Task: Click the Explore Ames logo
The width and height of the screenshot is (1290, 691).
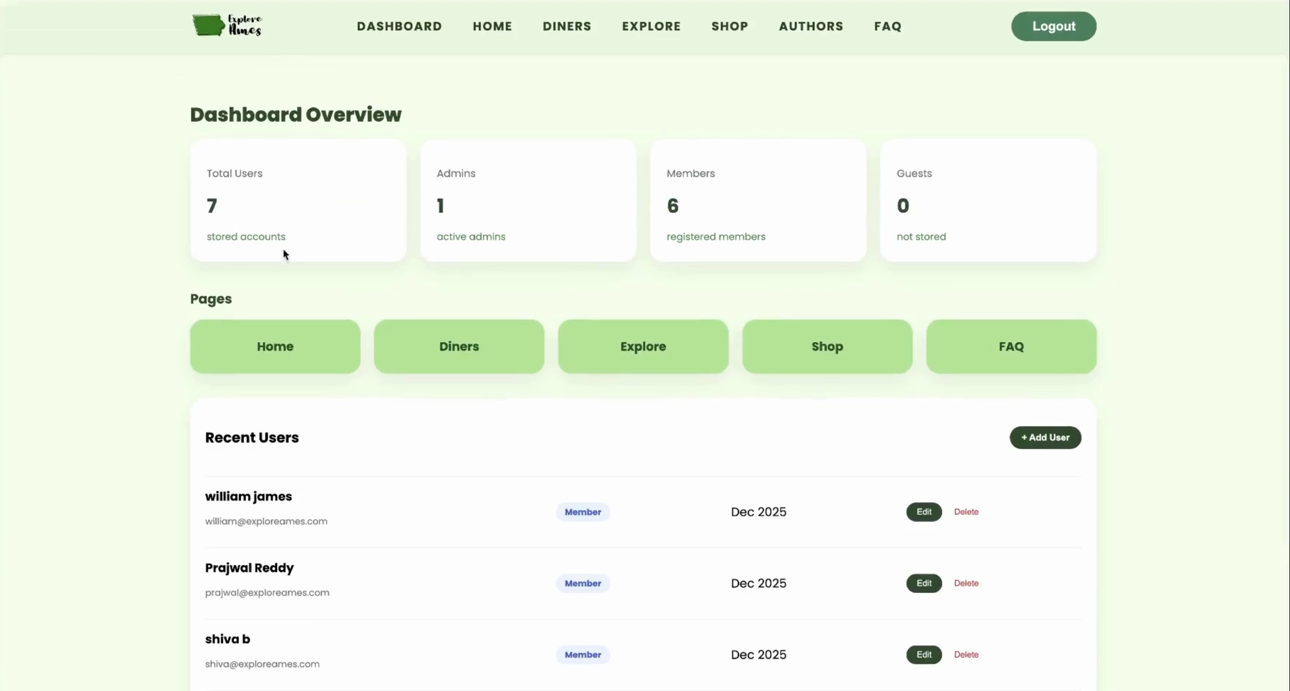Action: [x=227, y=25]
